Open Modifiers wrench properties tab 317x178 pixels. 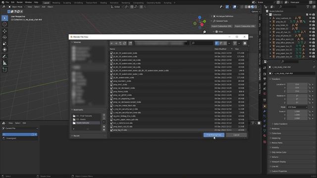265,111
